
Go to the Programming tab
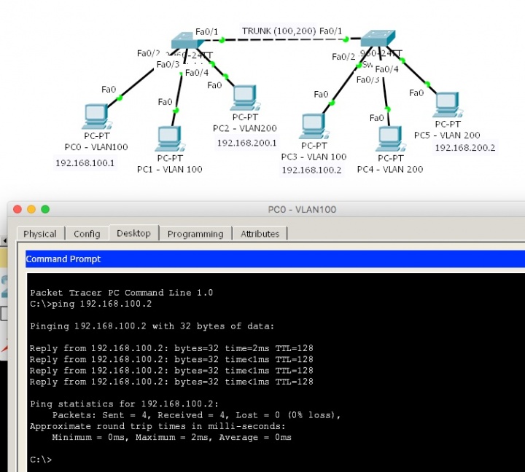point(195,234)
